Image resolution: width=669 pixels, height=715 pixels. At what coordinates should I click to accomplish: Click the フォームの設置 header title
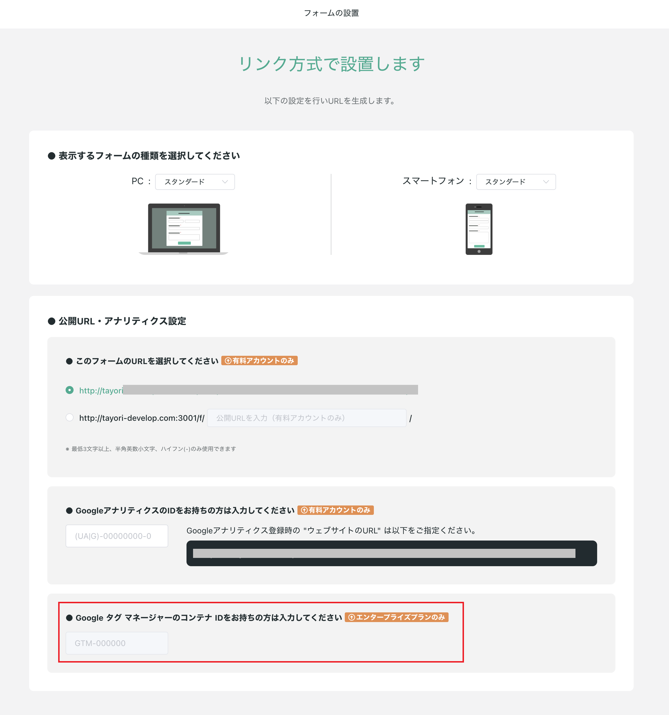pyautogui.click(x=331, y=13)
